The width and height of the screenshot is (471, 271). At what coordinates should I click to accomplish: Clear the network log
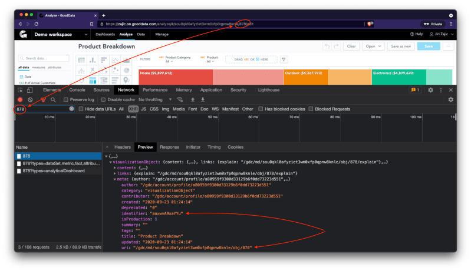click(x=30, y=99)
